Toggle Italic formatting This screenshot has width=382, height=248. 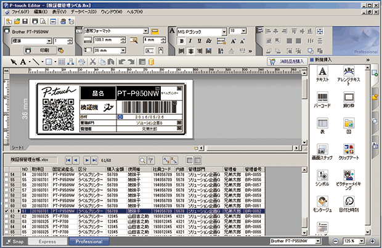(x=190, y=41)
